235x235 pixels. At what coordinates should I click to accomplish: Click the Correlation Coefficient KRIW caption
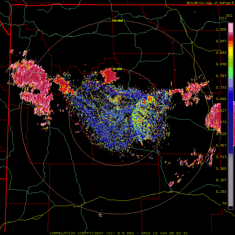tap(118, 233)
